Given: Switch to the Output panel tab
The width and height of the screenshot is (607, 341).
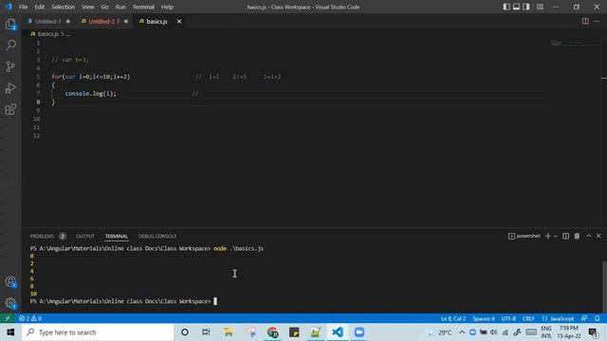Looking at the screenshot, I should pos(85,236).
